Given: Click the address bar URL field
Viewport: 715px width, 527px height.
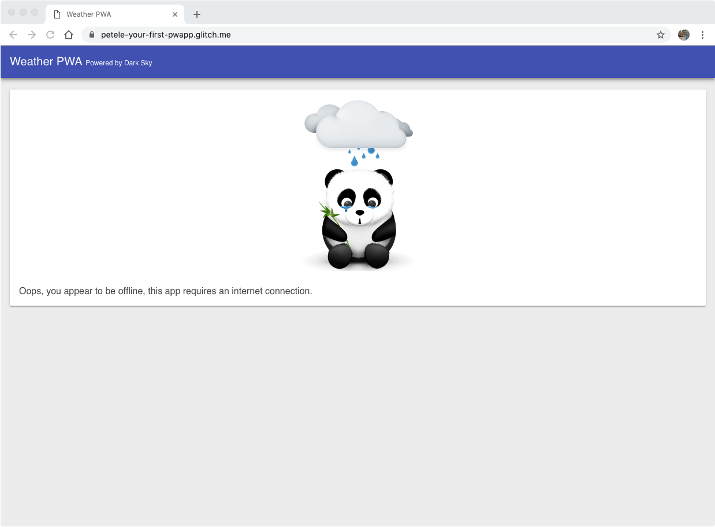Looking at the screenshot, I should pyautogui.click(x=347, y=35).
